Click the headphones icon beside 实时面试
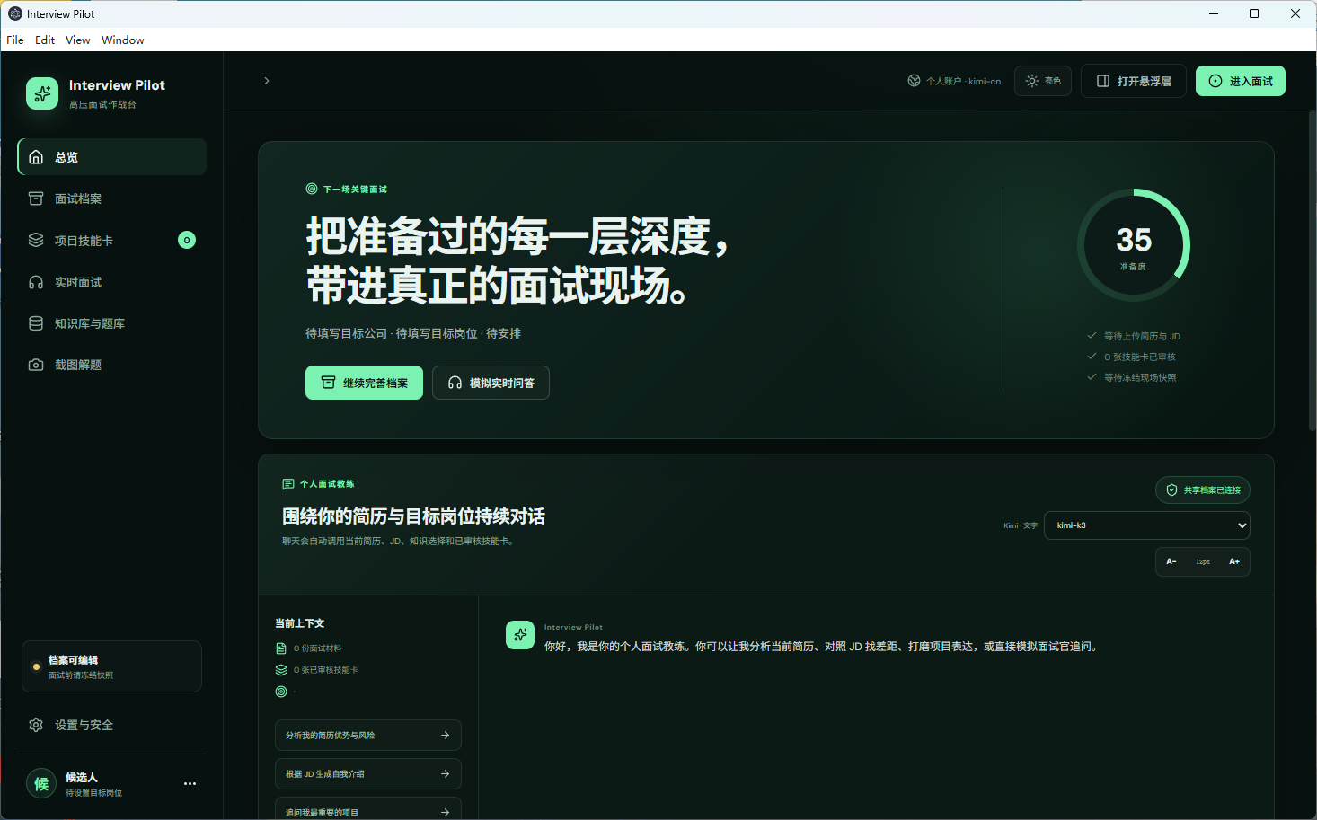 [36, 282]
